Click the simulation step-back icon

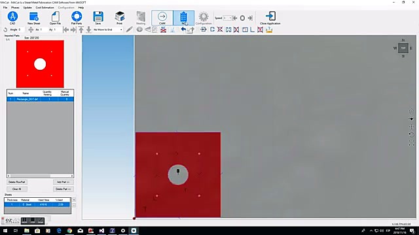pyautogui.click(x=235, y=18)
